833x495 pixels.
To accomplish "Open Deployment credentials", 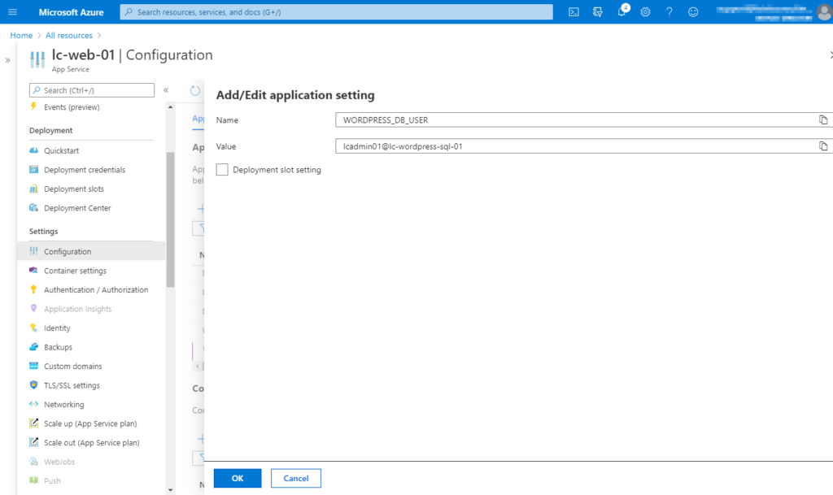I will tap(85, 170).
